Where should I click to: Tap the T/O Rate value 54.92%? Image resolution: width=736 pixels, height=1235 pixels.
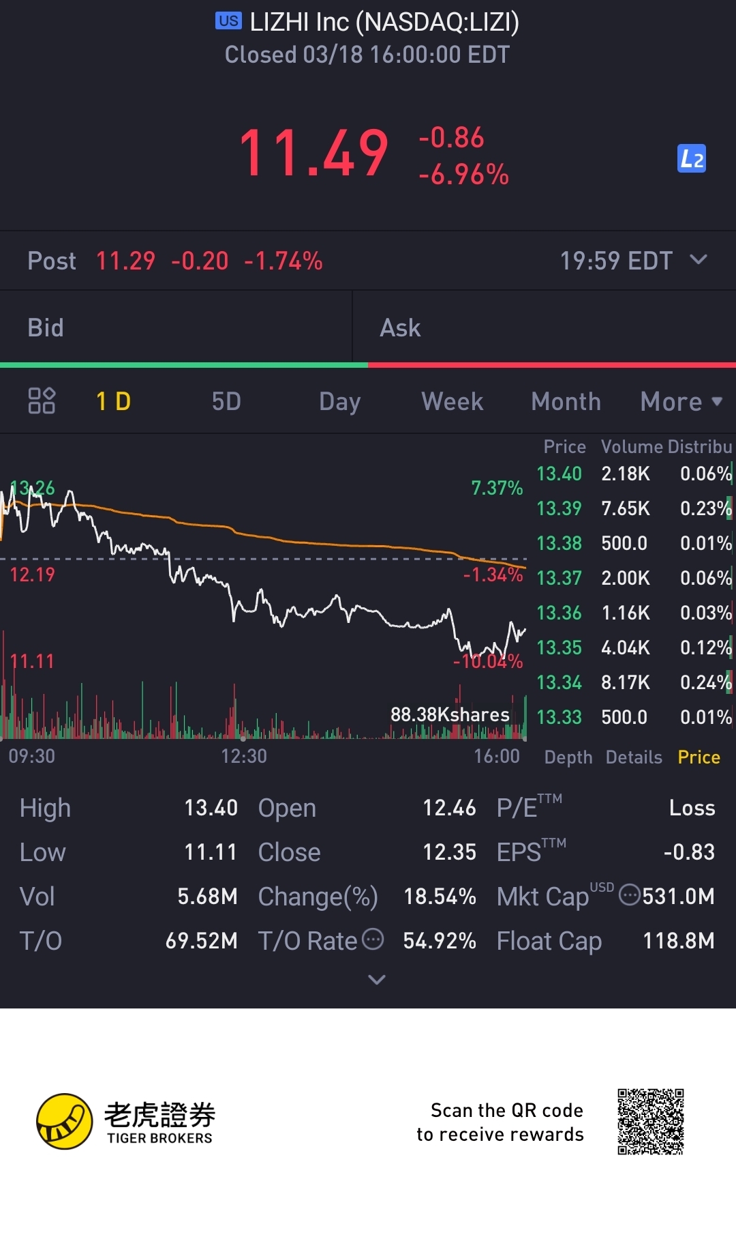pos(440,941)
